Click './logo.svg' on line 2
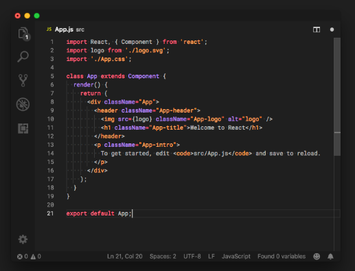 146,50
